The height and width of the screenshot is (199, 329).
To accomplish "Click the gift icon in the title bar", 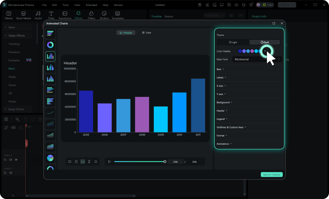I will point(200,5).
